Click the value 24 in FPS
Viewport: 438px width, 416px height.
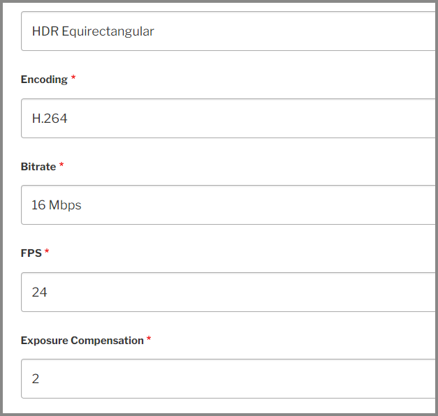(x=39, y=292)
